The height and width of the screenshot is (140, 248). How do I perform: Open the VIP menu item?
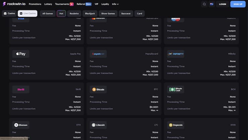point(97,4)
